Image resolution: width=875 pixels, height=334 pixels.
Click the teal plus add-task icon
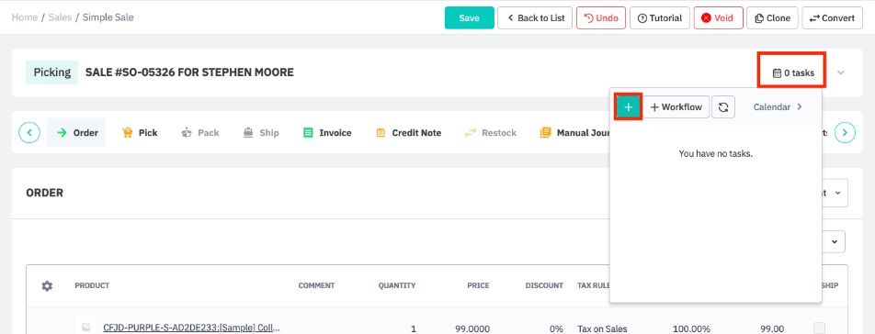click(629, 106)
